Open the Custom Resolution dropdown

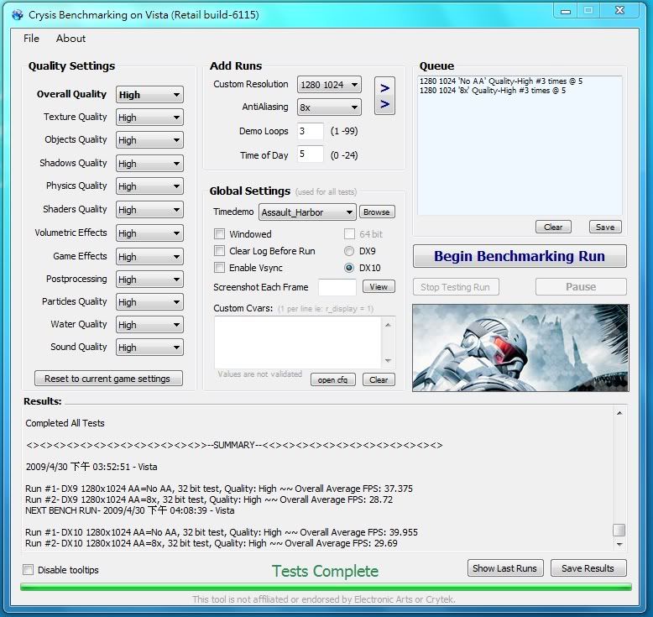click(x=328, y=85)
